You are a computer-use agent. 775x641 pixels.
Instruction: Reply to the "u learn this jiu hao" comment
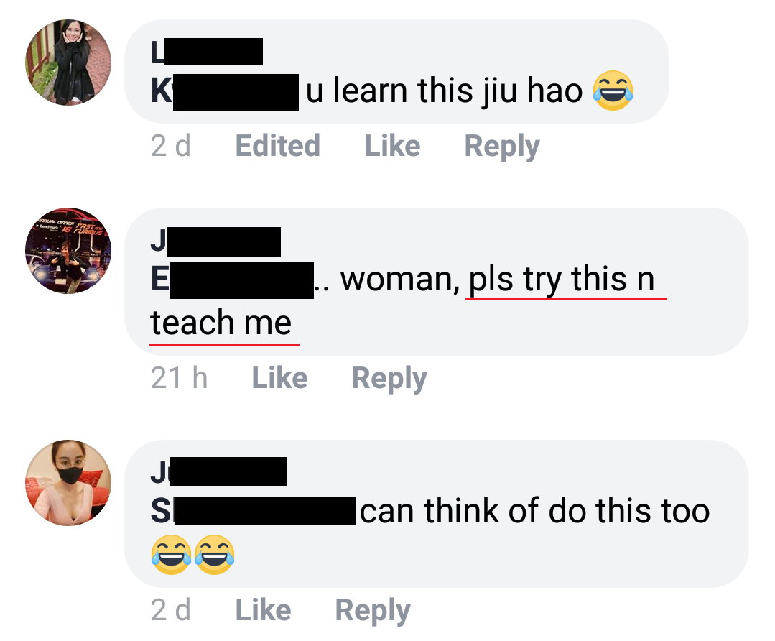pos(501,147)
